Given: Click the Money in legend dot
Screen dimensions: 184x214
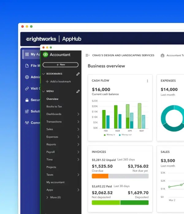Looking at the screenshot, I should [105, 135].
